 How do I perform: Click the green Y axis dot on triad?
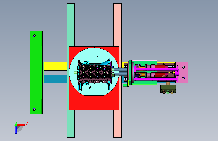[x=16, y=125]
